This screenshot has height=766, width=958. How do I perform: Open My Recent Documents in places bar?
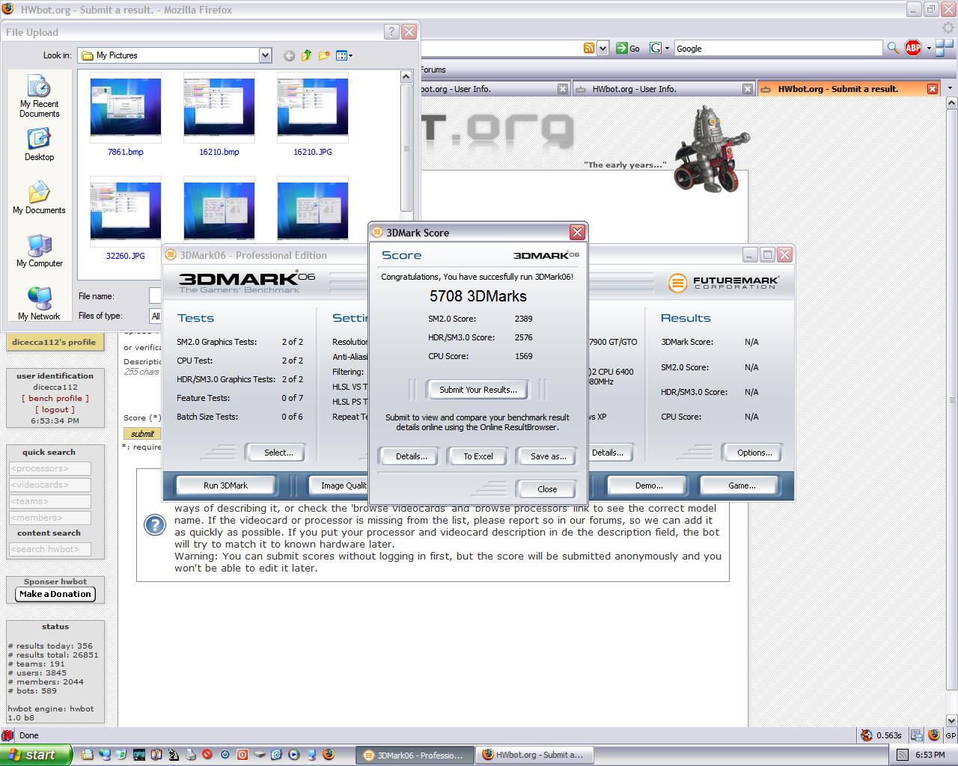39,96
